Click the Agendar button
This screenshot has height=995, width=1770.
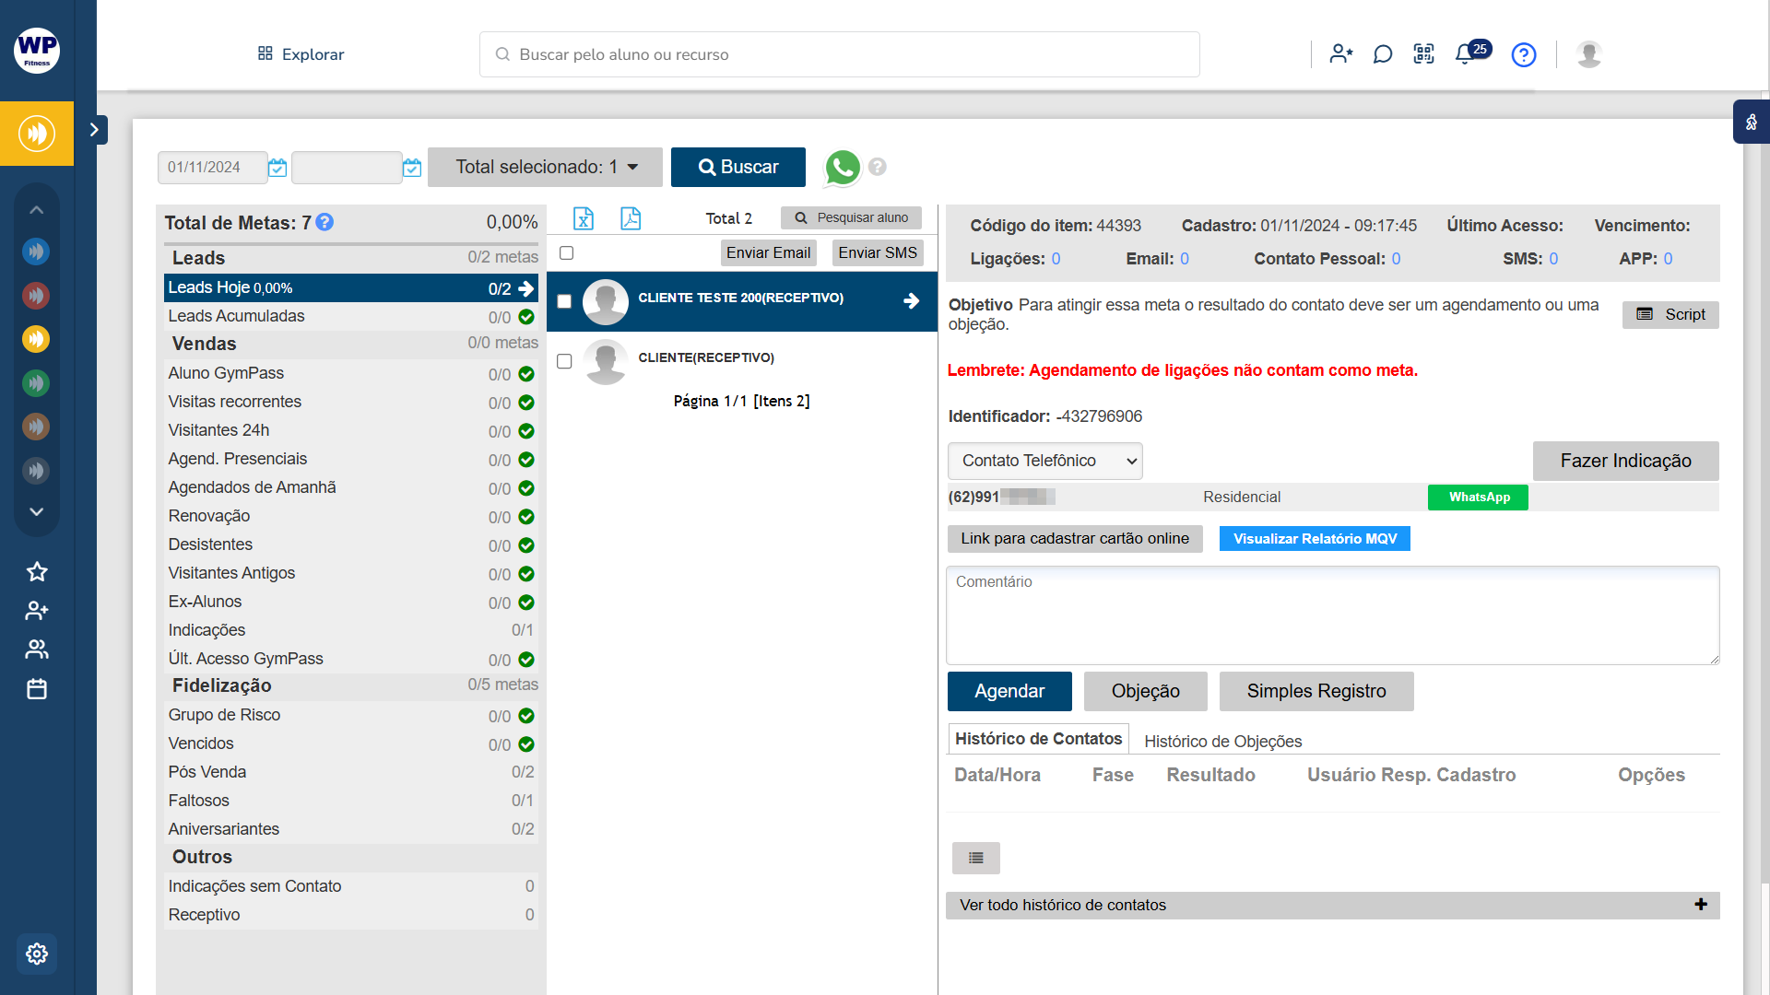(1009, 692)
